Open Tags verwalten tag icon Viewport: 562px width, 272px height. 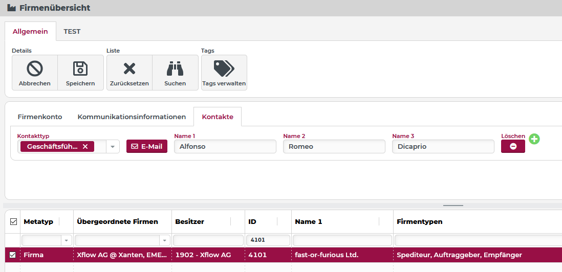coord(224,69)
